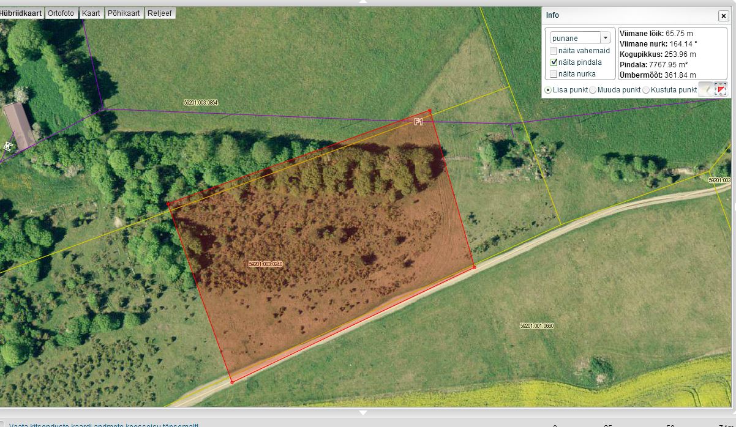Image resolution: width=736 pixels, height=427 pixels.
Task: Select the Põhikaart map view
Action: (x=124, y=13)
